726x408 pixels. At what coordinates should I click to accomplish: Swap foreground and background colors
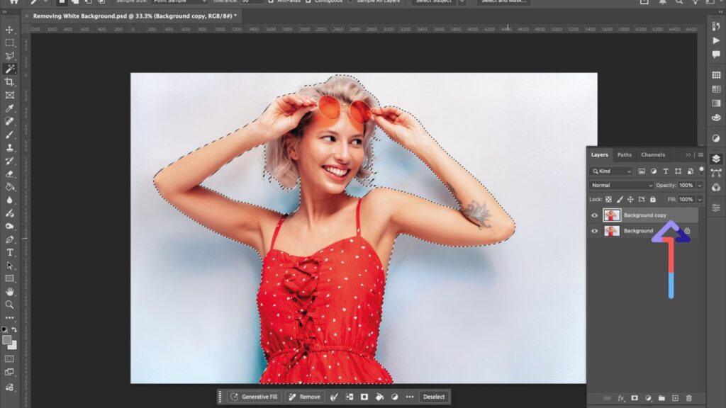tap(14, 330)
